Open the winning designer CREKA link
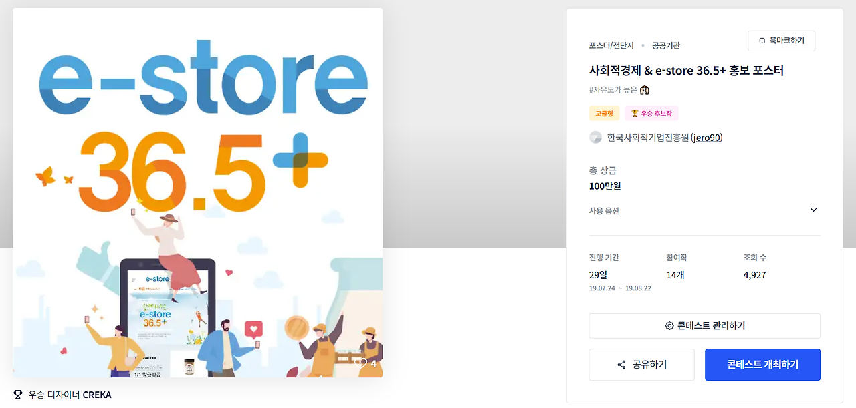Screen dimensions: 856x408 (x=97, y=395)
